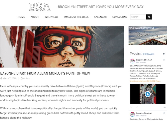Click into the Search input field
This screenshot has height=121, width=167.
pos(138,17)
